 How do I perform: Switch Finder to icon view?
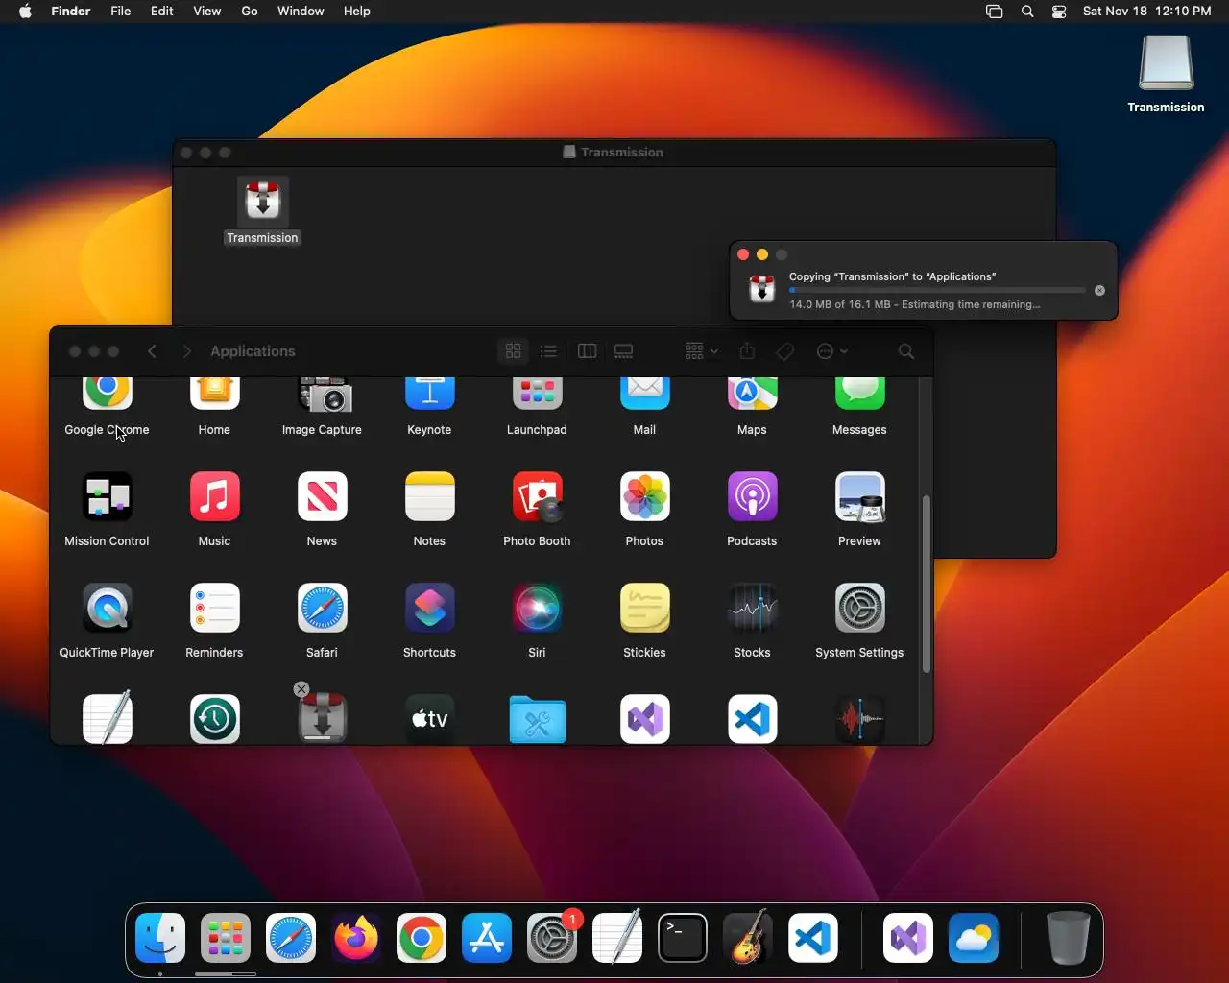coord(514,351)
